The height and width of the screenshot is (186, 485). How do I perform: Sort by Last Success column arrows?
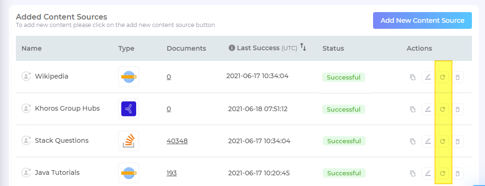pyautogui.click(x=303, y=47)
